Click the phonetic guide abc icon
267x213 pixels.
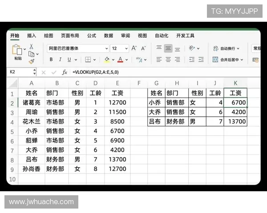point(139,59)
